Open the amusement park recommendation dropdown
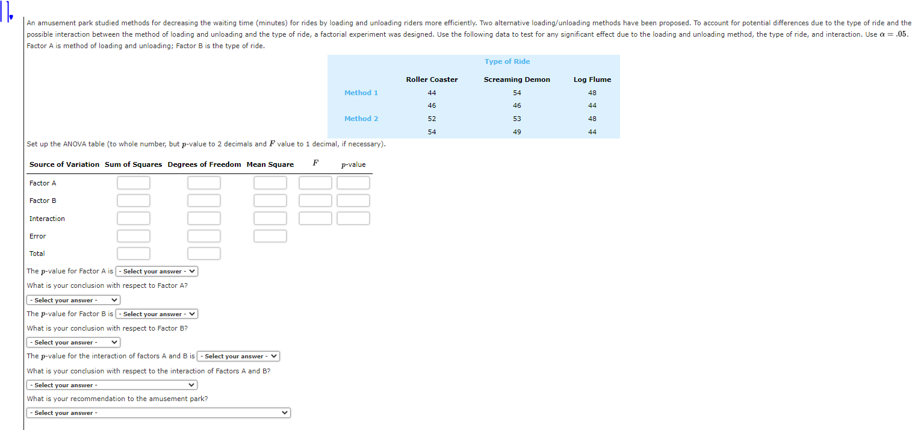This screenshot has width=915, height=430. click(x=158, y=413)
